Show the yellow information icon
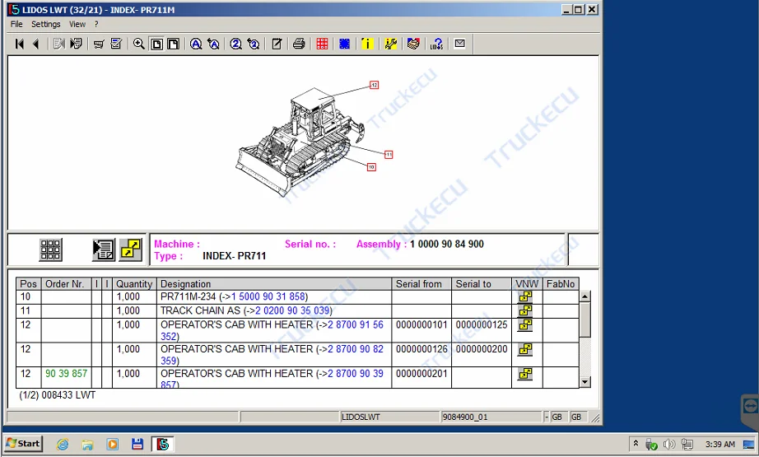This screenshot has height=457, width=759. [x=367, y=44]
